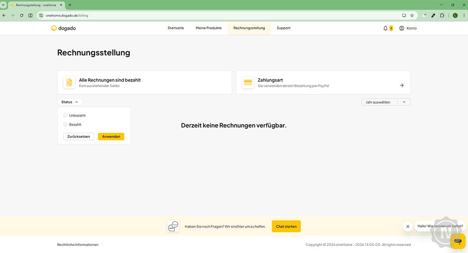Go to the Startseite tab

[x=176, y=28]
